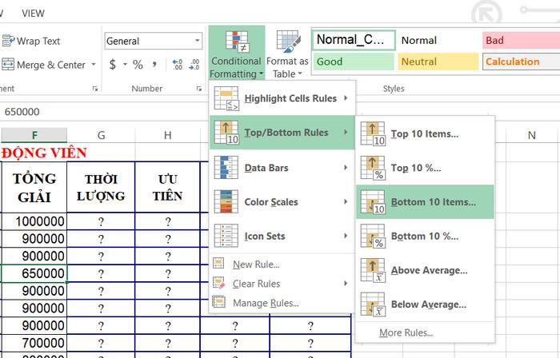Select cell containing 1000000
The width and height of the screenshot is (560, 358).
point(34,221)
